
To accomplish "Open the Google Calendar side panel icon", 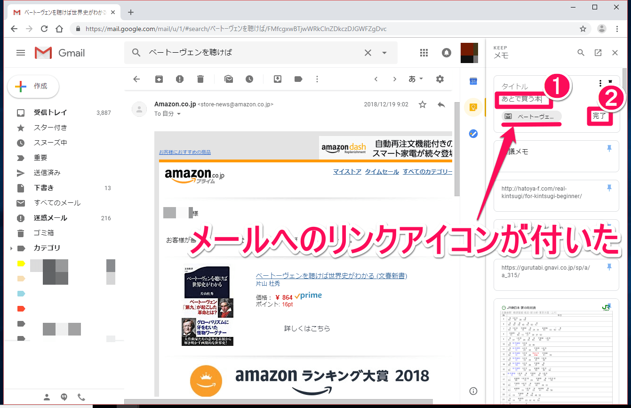I will [473, 81].
